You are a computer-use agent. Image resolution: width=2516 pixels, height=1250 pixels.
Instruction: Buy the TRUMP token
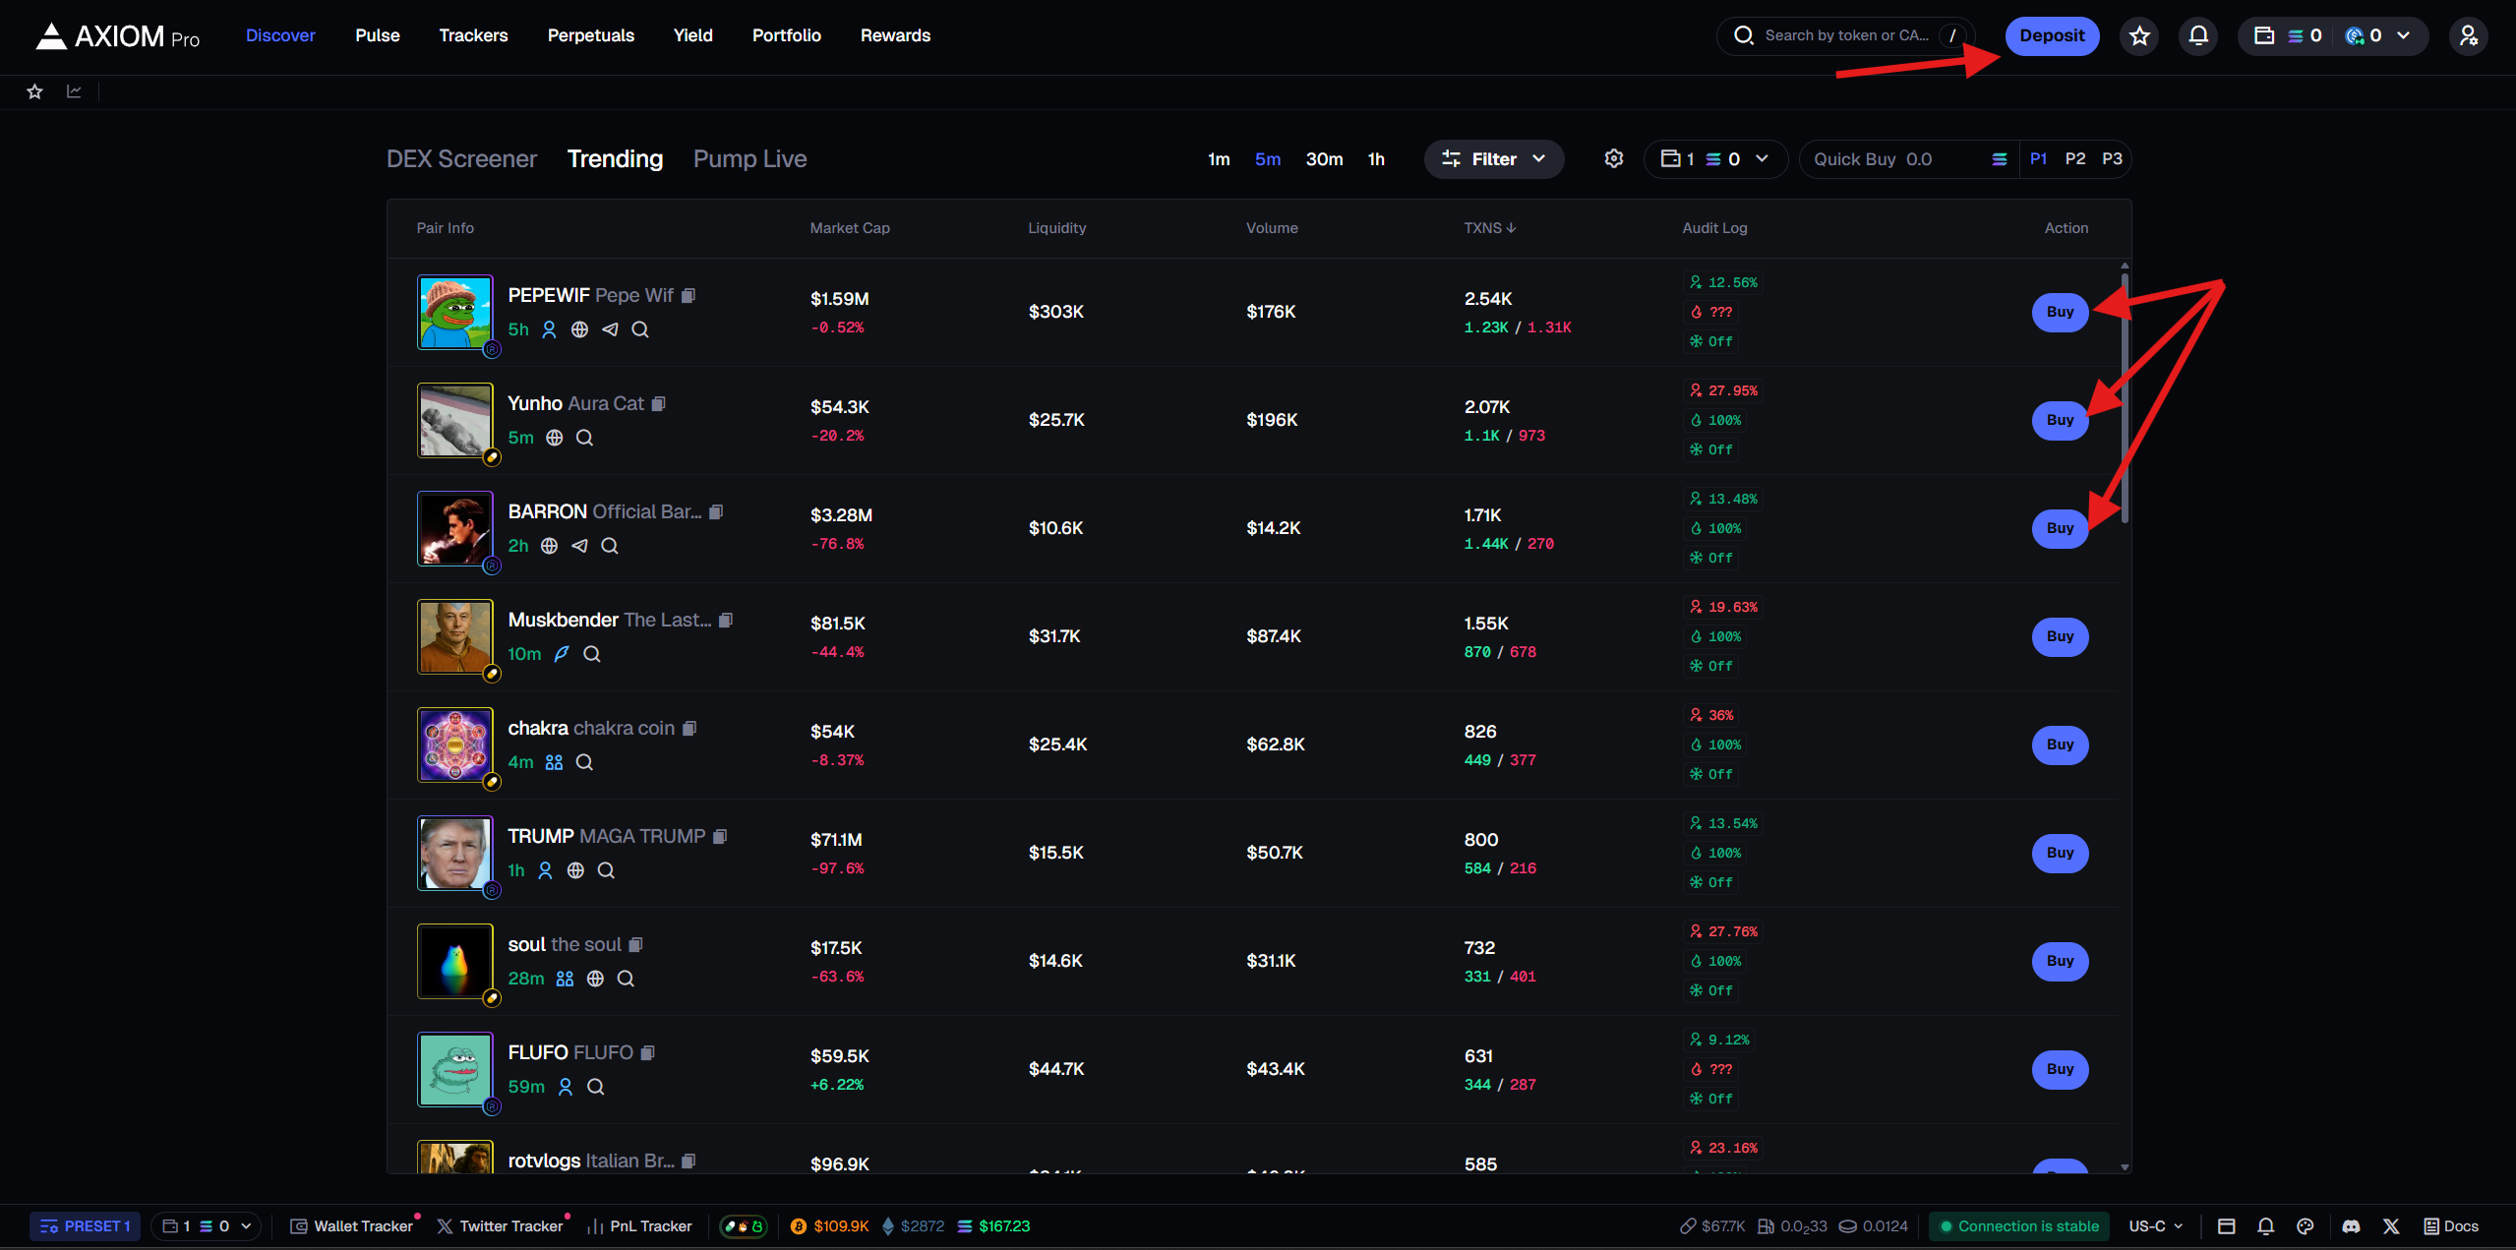pyautogui.click(x=2060, y=853)
